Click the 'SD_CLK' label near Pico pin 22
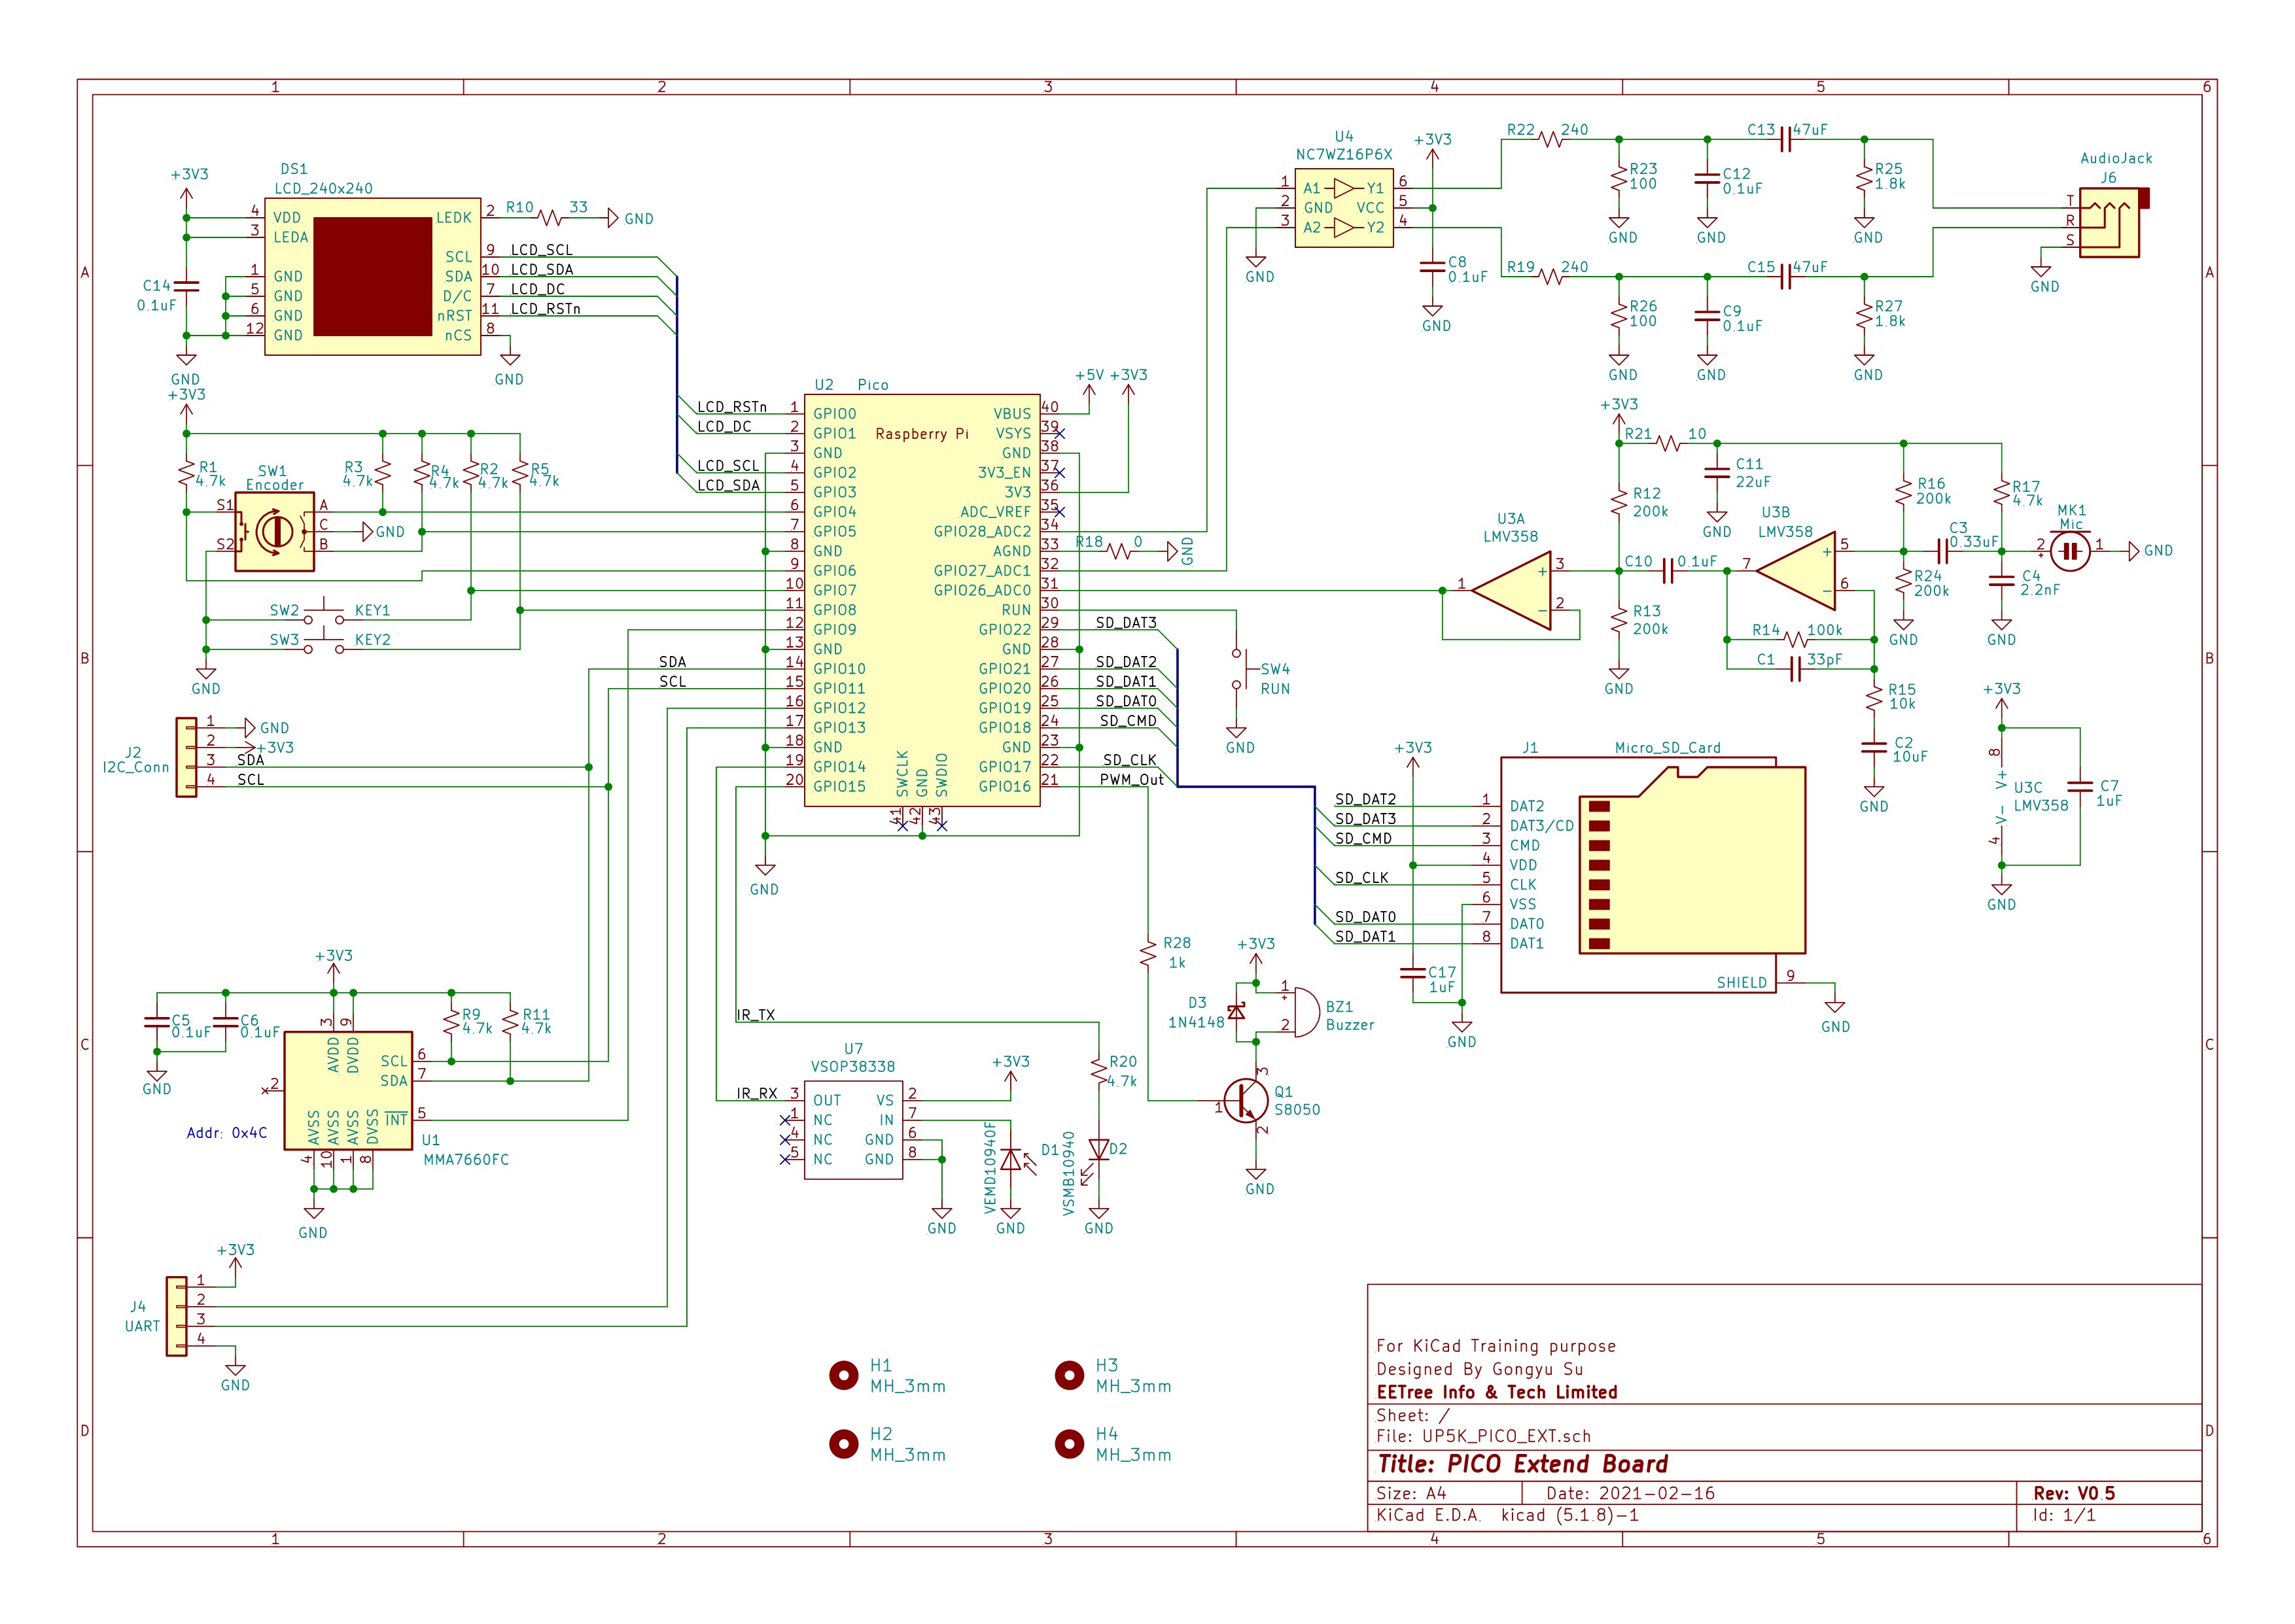 1129,760
